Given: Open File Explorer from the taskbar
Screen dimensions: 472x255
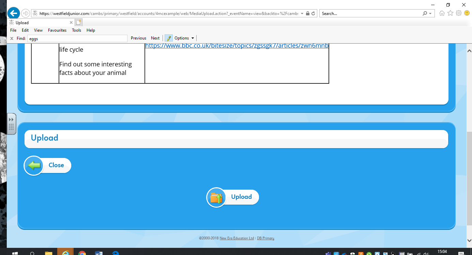Looking at the screenshot, I should pyautogui.click(x=49, y=252).
